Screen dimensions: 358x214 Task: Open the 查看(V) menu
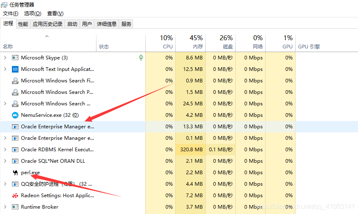point(55,14)
